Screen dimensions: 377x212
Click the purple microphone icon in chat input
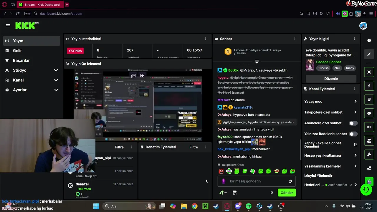(x=224, y=181)
